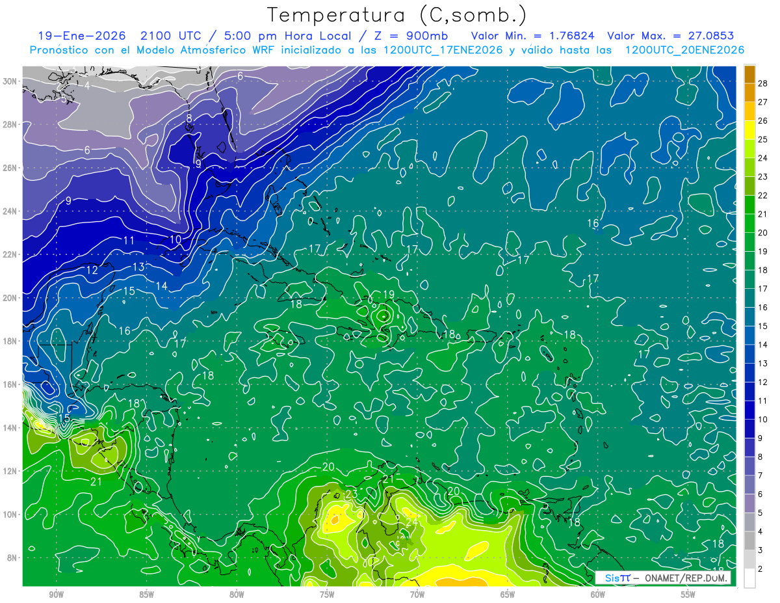This screenshot has height=603, width=780.
Task: Click the contour label 14 west of Cuba
Action: click(x=161, y=286)
